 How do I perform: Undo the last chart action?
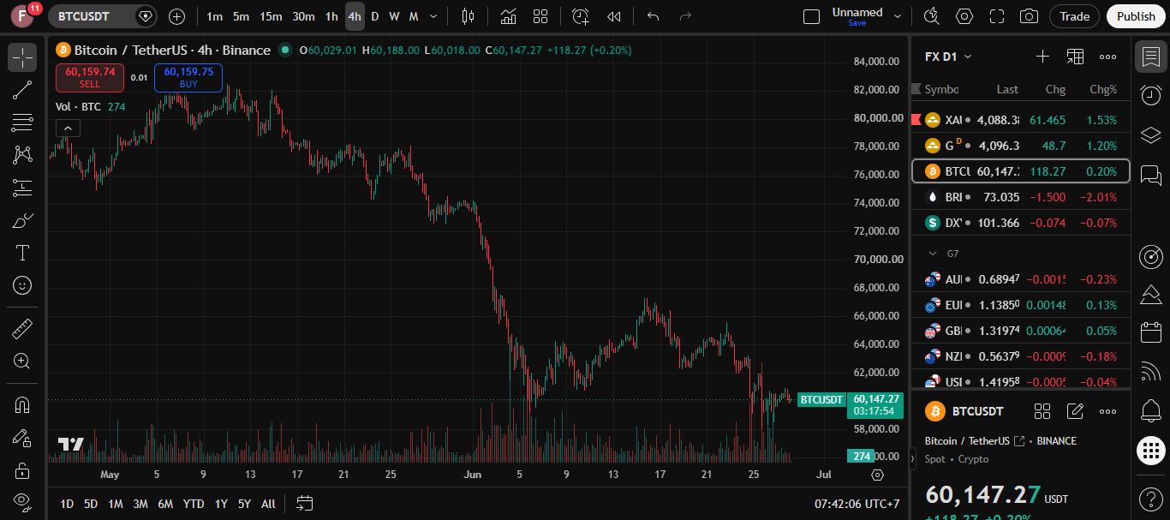pos(653,16)
